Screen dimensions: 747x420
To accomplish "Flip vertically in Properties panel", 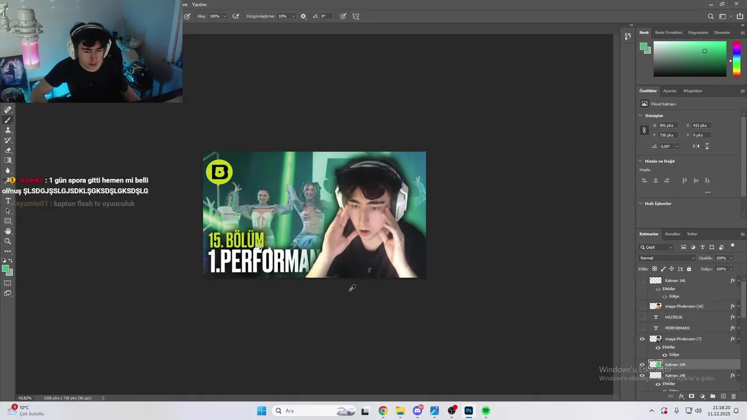I will pyautogui.click(x=707, y=146).
